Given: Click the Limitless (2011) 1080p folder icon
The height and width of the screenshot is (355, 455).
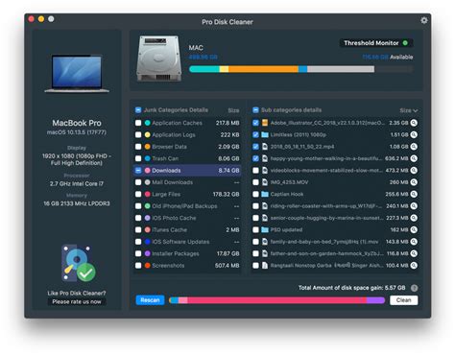Looking at the screenshot, I should coord(265,134).
